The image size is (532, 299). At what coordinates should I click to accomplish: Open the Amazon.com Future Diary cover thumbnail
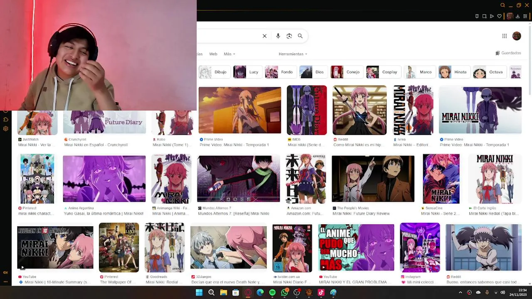(306, 179)
